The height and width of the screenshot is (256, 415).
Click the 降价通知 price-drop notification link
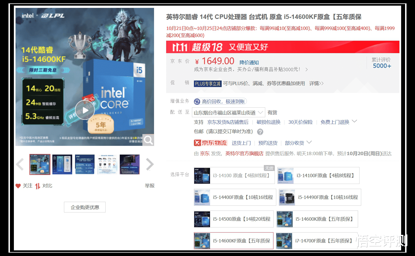coord(249,62)
